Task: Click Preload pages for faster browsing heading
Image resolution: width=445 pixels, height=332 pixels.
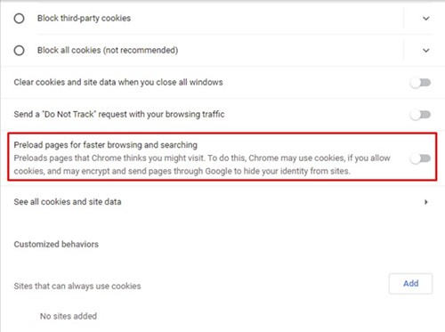Action: click(x=106, y=145)
